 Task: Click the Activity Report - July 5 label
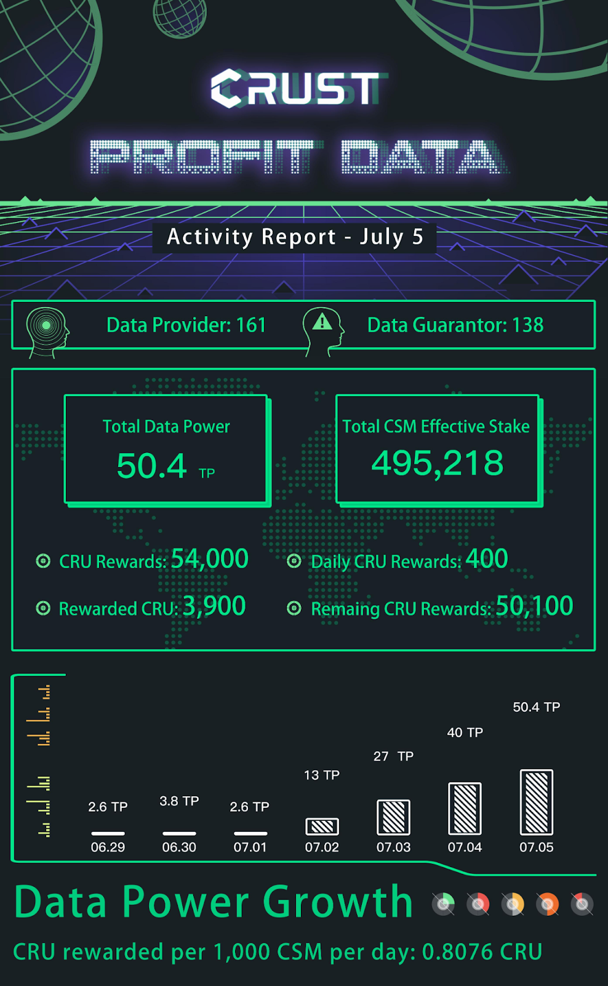pos(295,237)
